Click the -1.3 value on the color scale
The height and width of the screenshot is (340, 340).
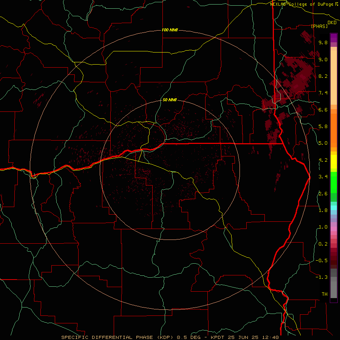point(321,277)
